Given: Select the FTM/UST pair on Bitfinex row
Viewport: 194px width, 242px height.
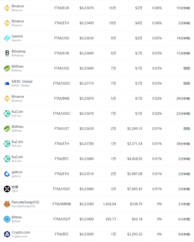Looking at the screenshot, I should click(x=62, y=129).
